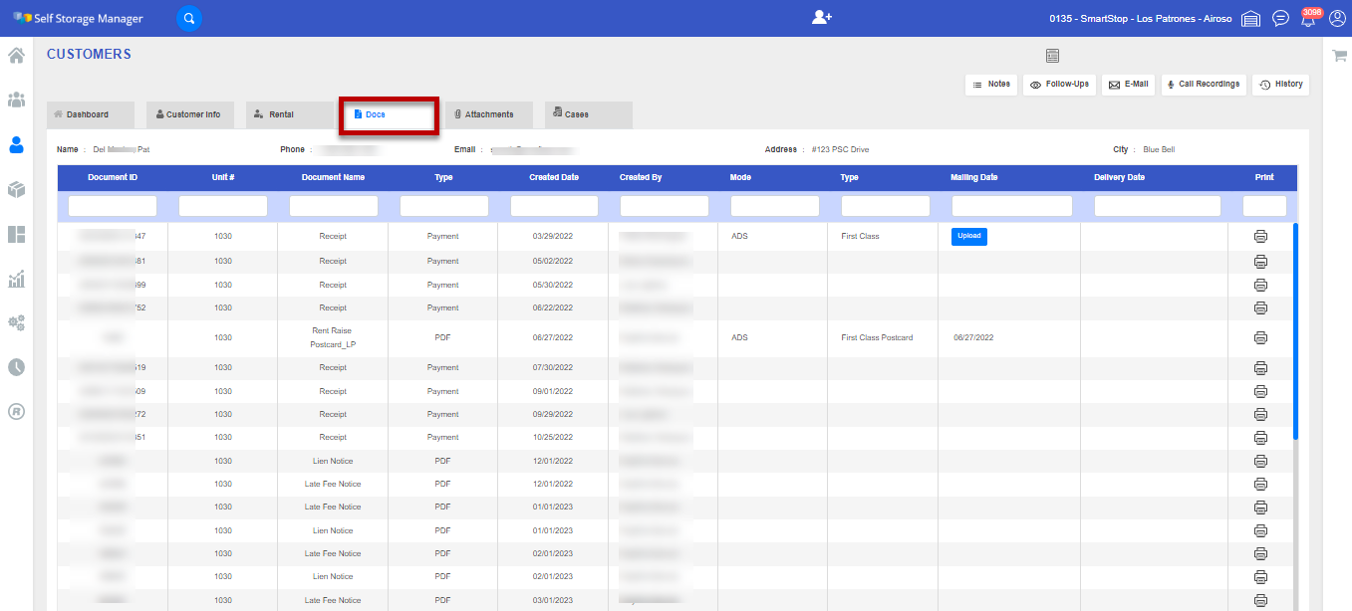Focus the Print column filter field

tap(1265, 206)
